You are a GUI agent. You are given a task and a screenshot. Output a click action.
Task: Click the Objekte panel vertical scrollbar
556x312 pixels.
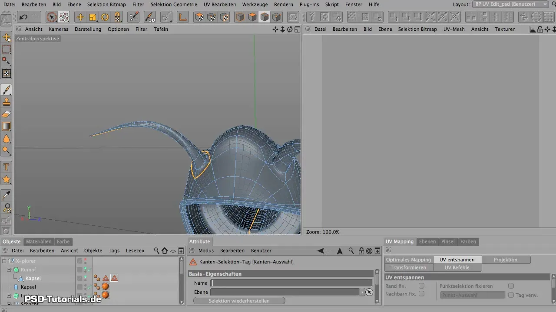coord(182,280)
